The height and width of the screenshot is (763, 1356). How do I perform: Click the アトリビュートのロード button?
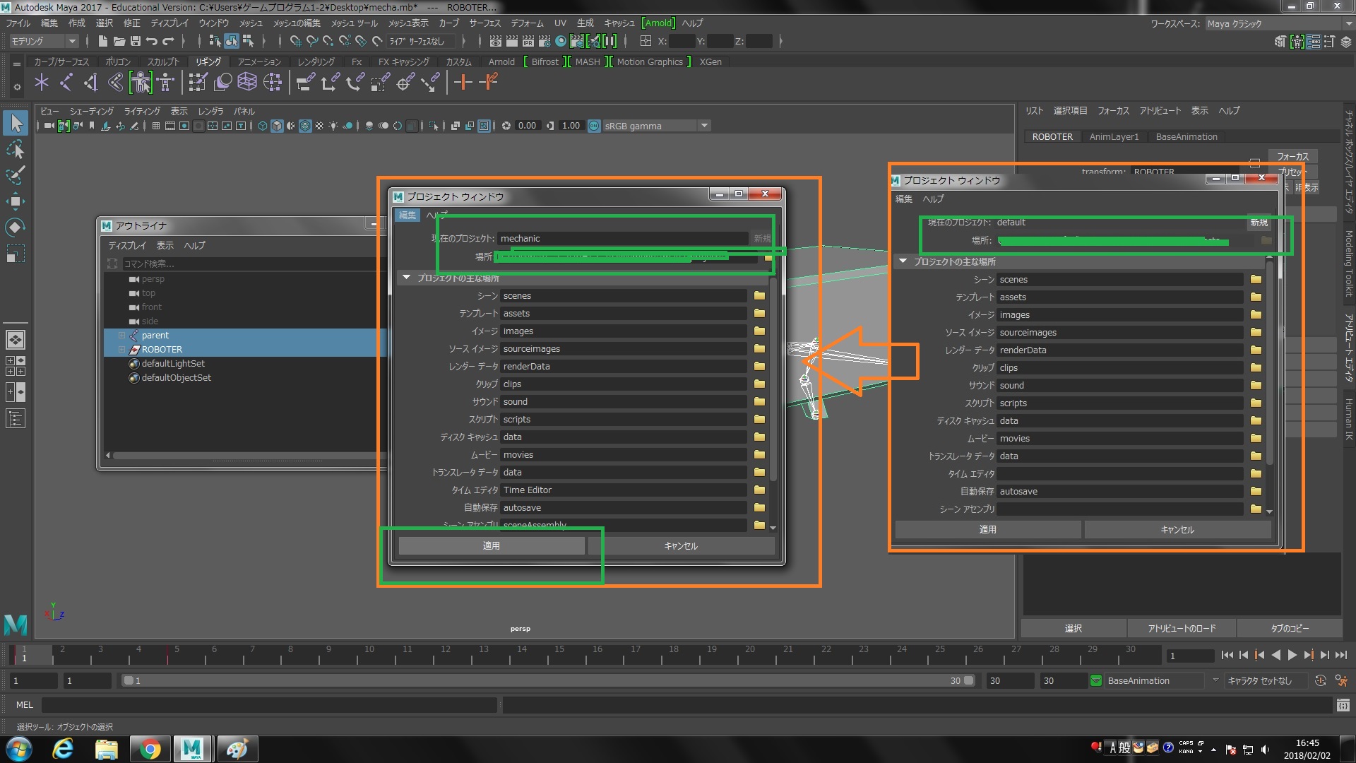coord(1182,628)
